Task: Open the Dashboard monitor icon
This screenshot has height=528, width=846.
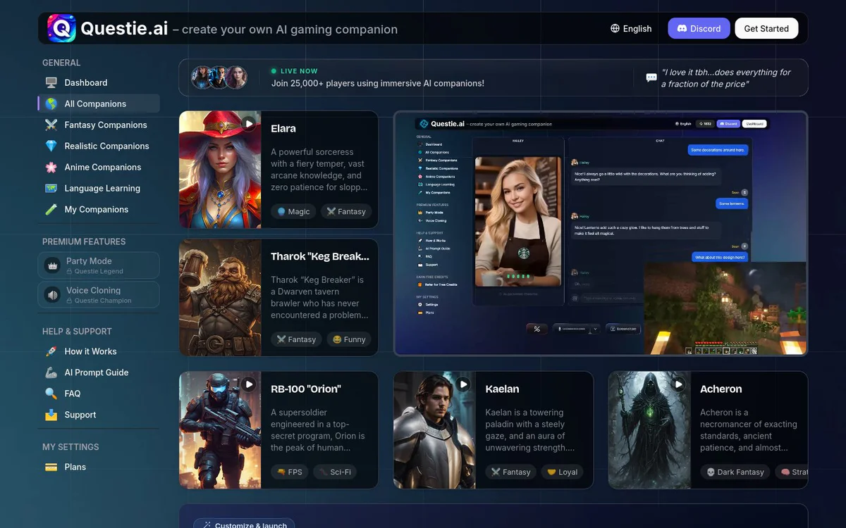Action: pyautogui.click(x=51, y=82)
